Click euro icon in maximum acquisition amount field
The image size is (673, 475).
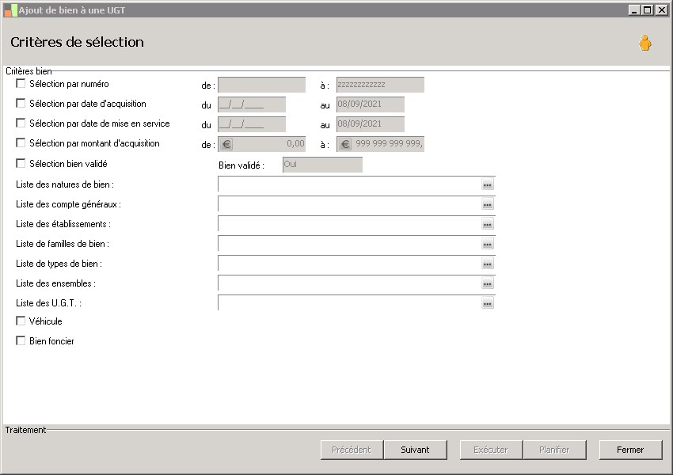tap(345, 145)
